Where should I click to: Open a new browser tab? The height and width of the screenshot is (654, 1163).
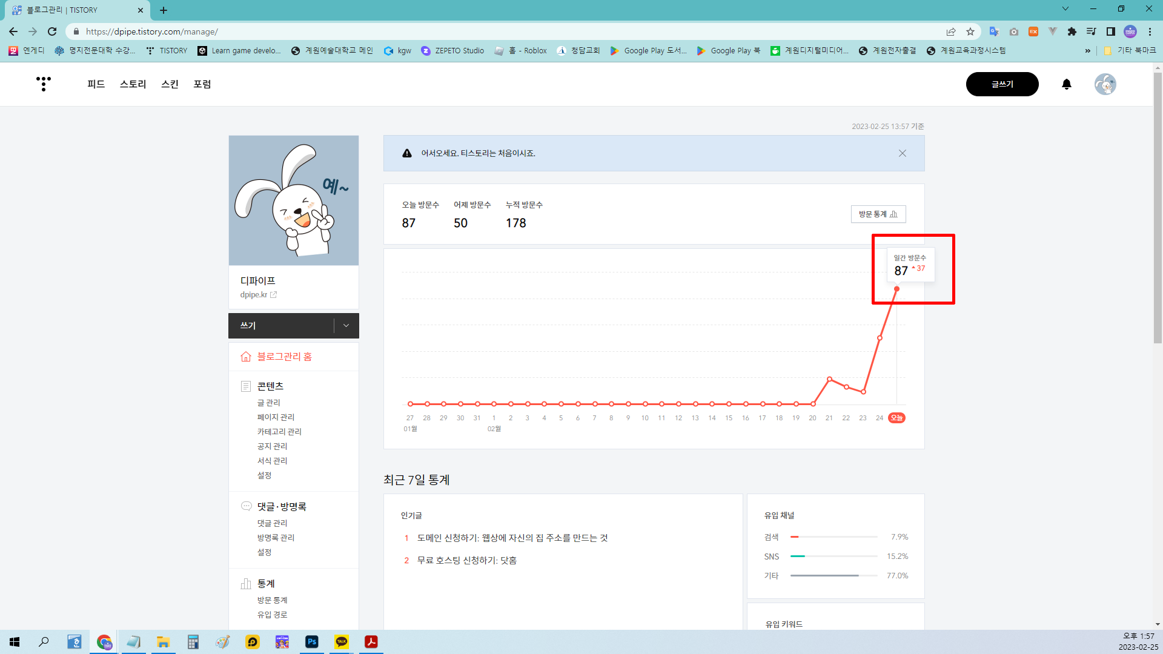click(x=164, y=10)
